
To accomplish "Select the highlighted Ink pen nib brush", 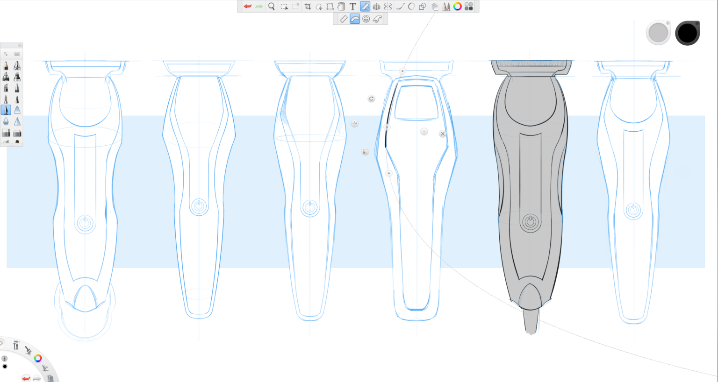I will pos(6,110).
